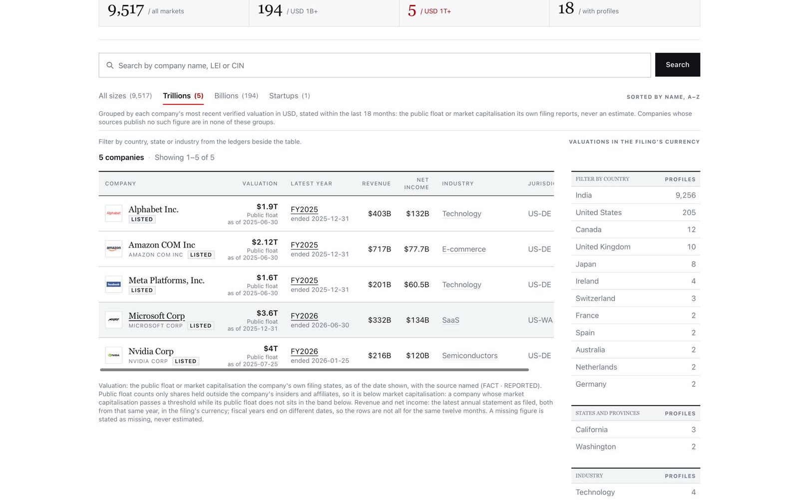Focus the company name search field

tap(375, 65)
